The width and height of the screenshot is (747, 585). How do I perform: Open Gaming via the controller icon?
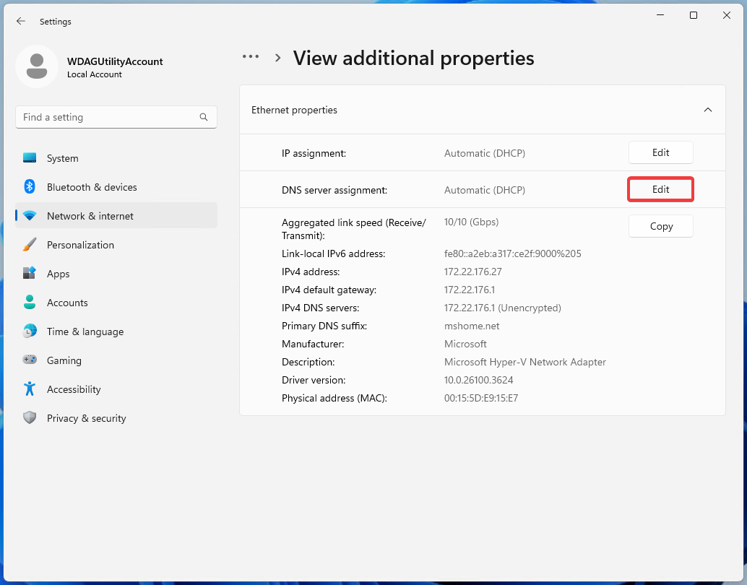[30, 360]
